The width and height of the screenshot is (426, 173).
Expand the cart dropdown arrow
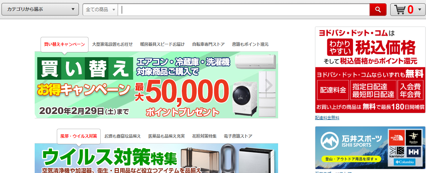pos(419,10)
